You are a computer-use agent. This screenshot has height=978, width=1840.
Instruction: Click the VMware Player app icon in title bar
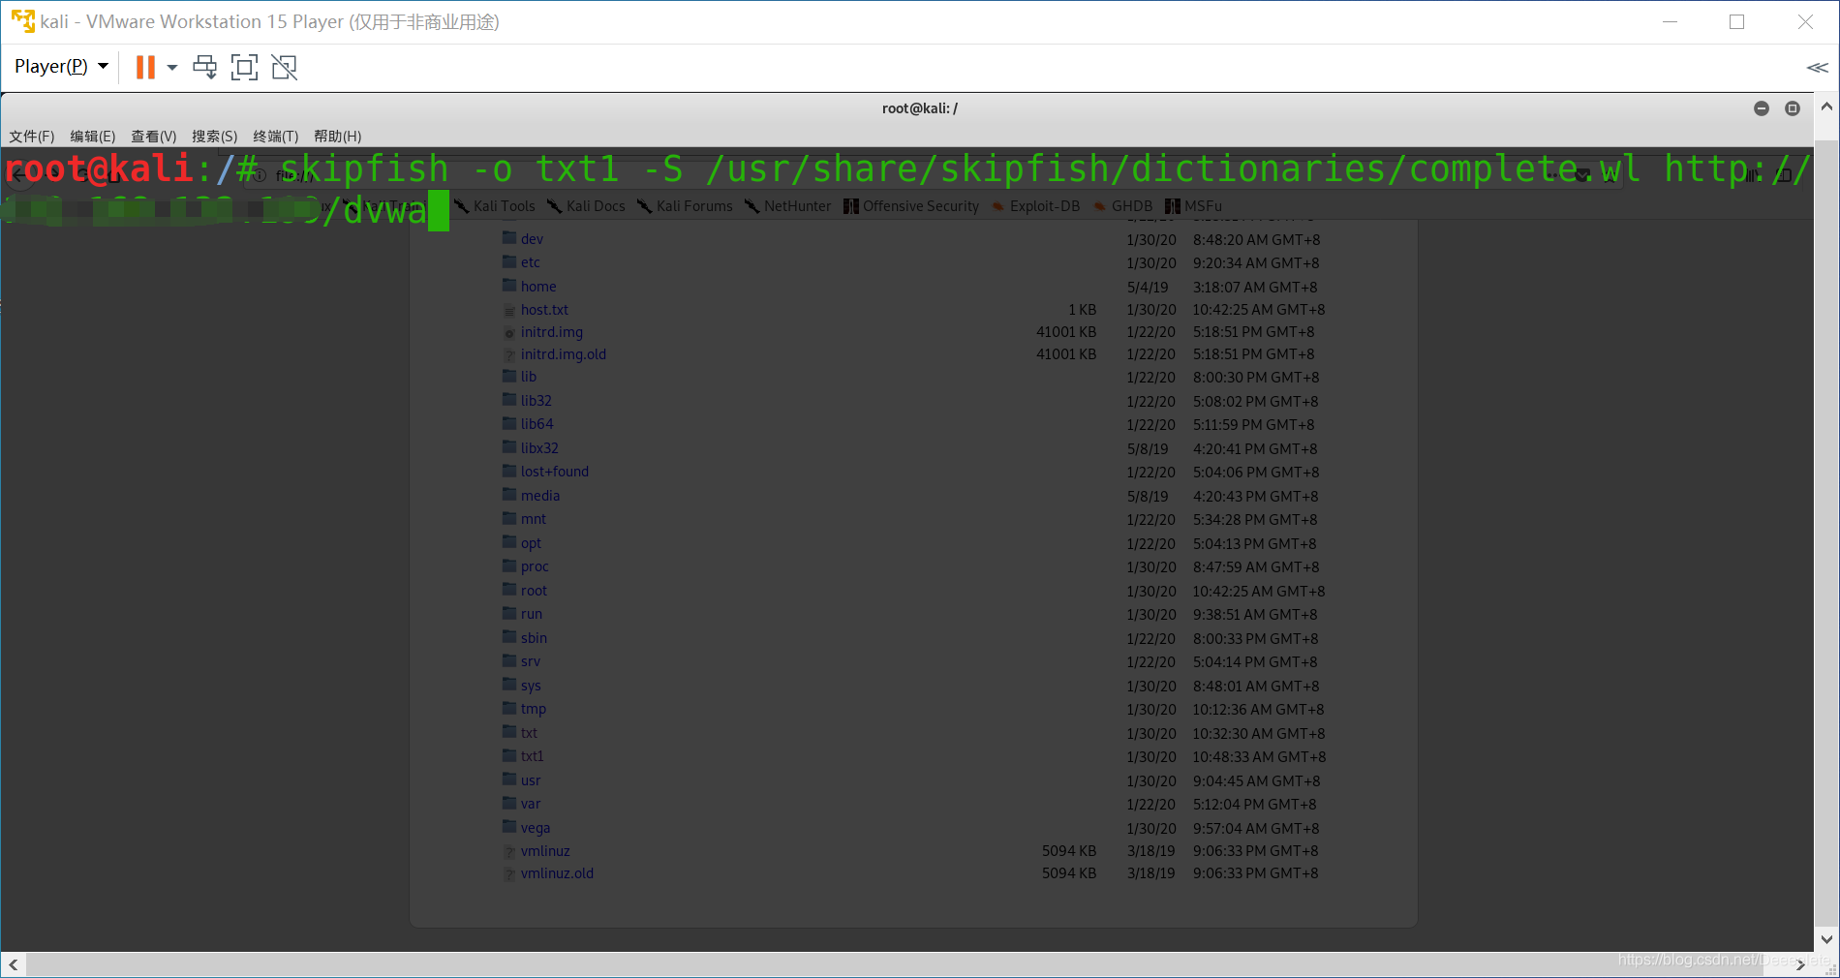tap(22, 21)
